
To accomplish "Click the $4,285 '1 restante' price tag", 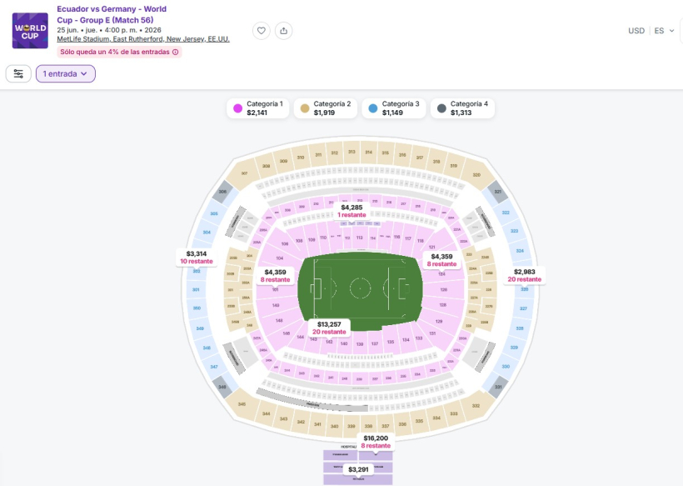I will (351, 210).
